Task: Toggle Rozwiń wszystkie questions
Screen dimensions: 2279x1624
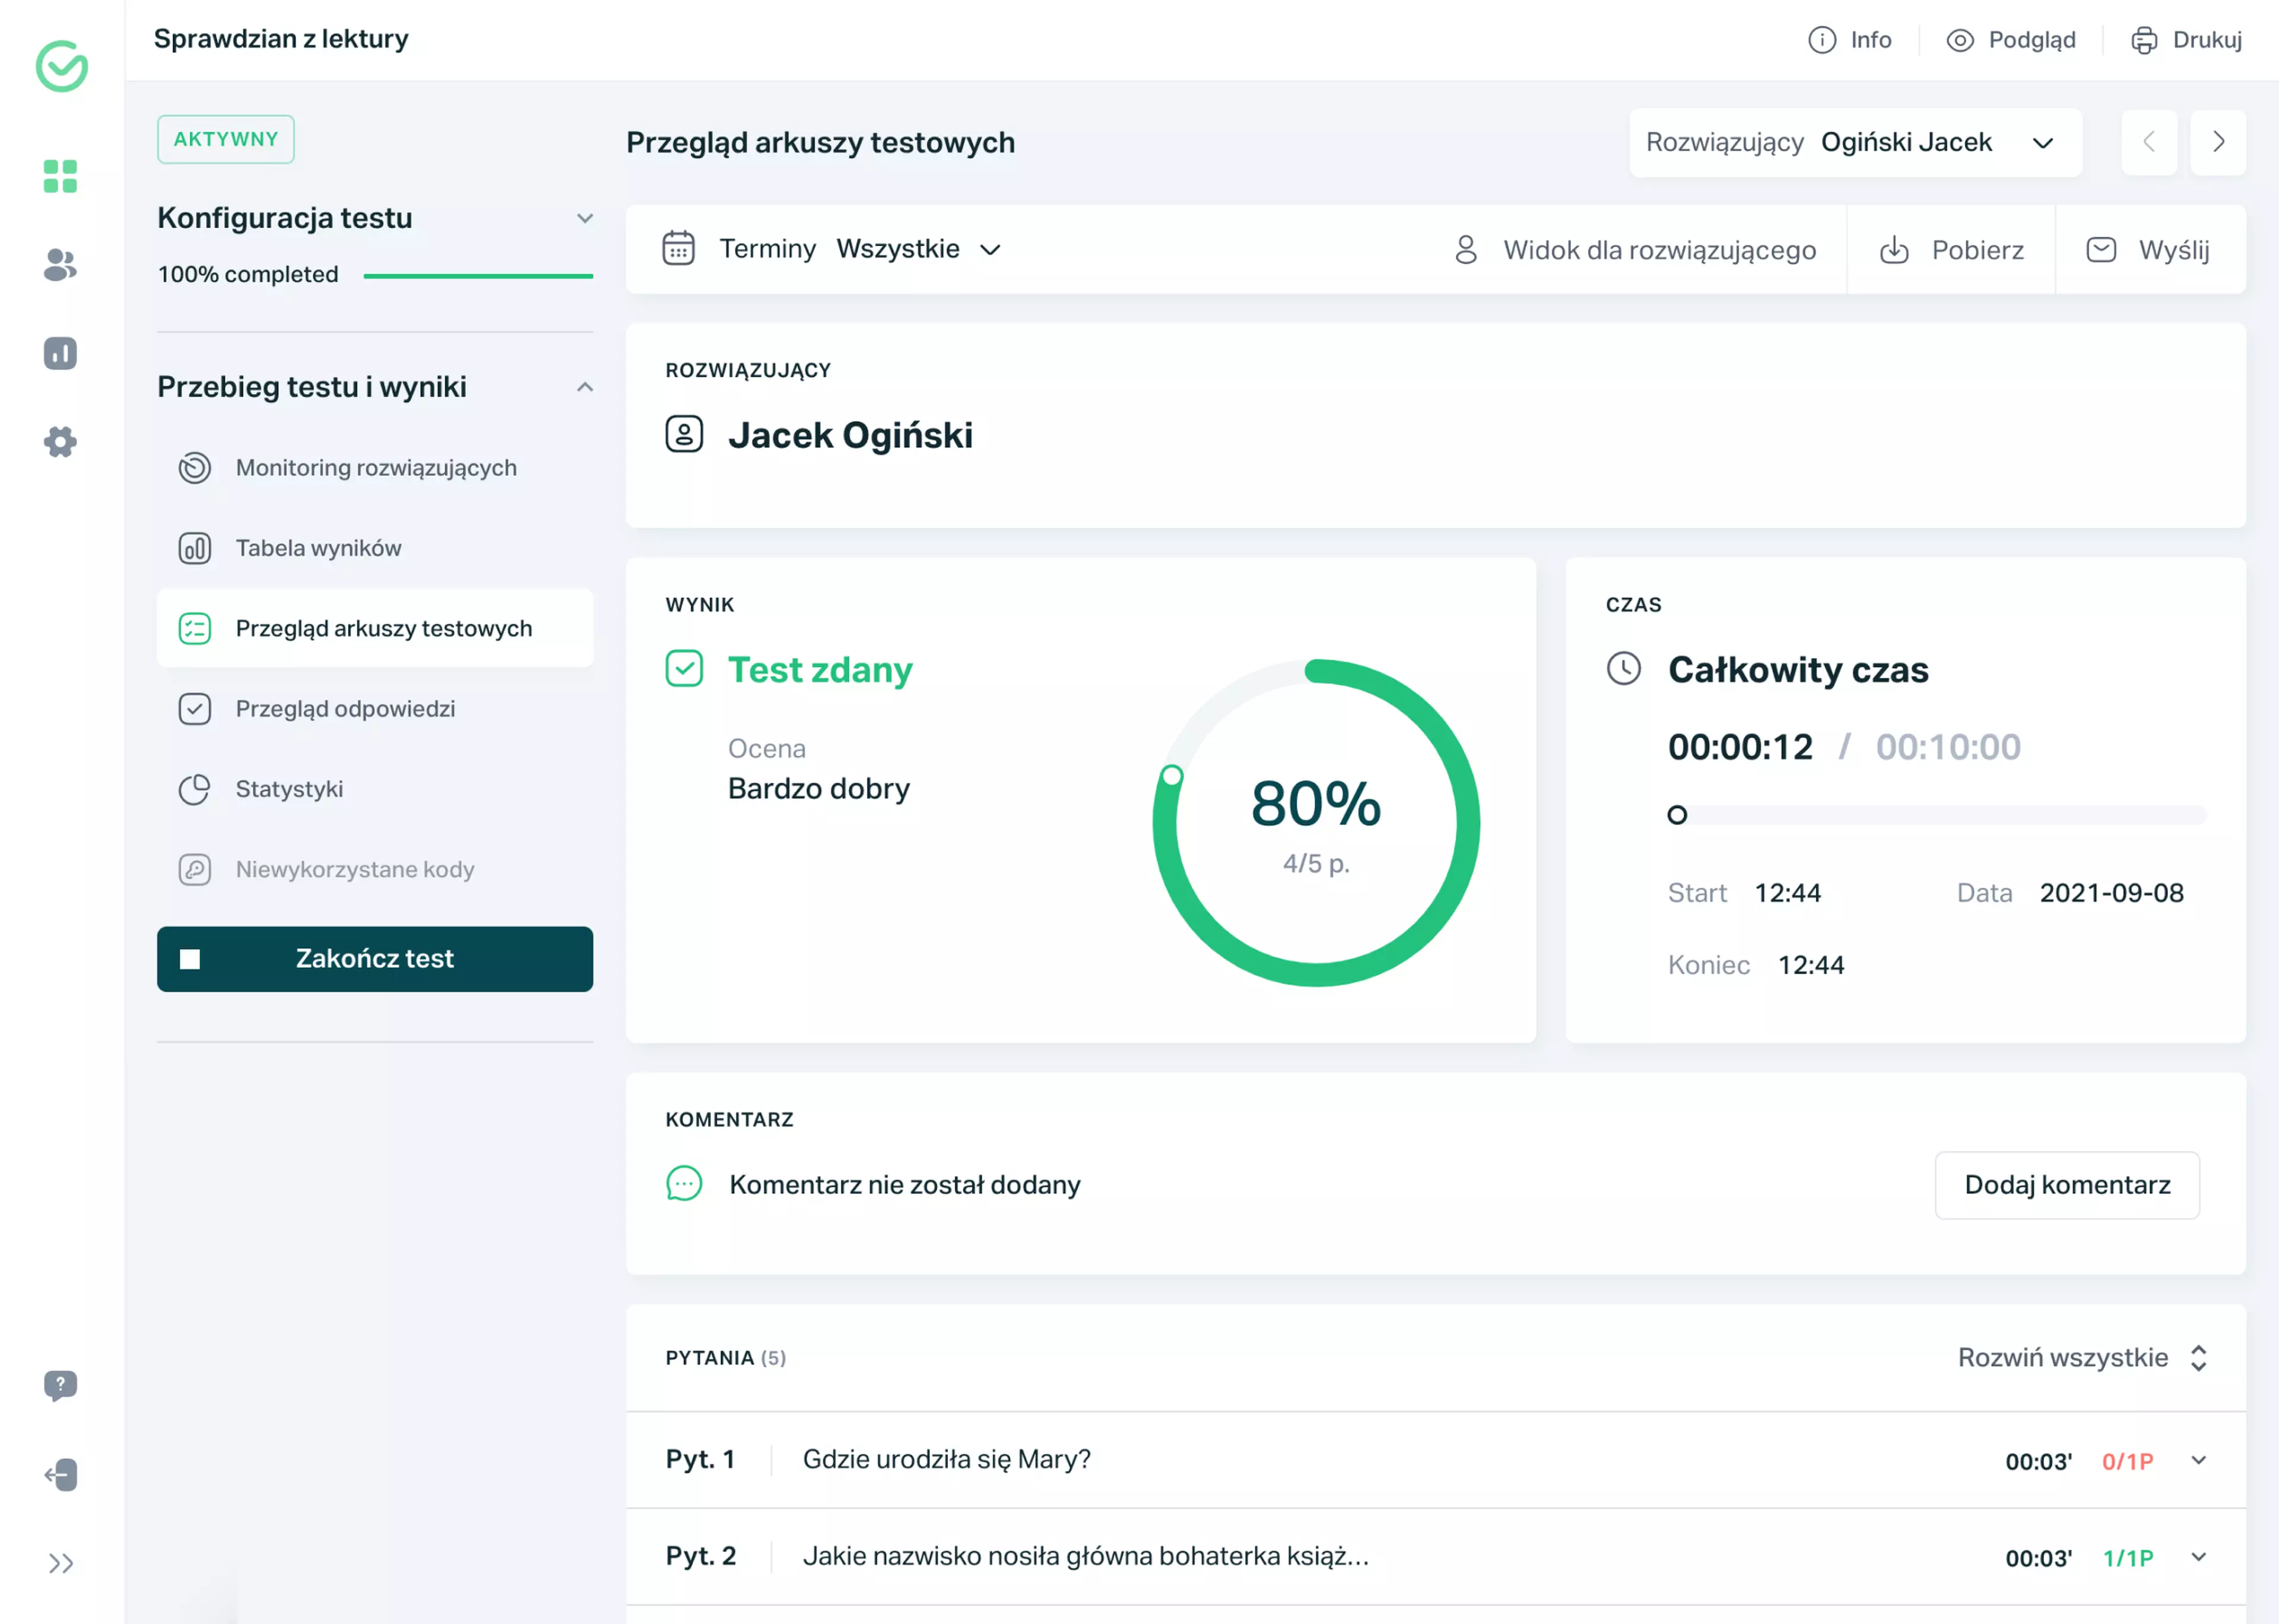Action: (2082, 1358)
